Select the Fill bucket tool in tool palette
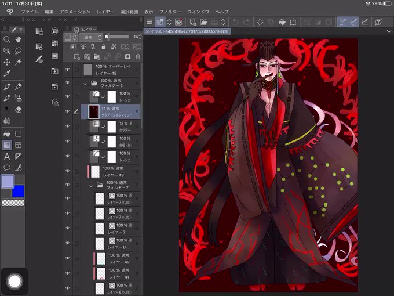Screen dimensions: 394x296 coord(7,133)
